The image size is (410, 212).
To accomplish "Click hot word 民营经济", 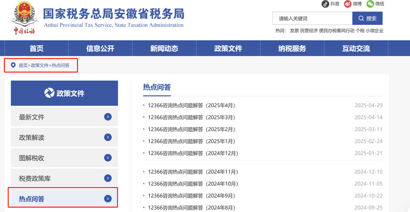I will click(x=309, y=30).
